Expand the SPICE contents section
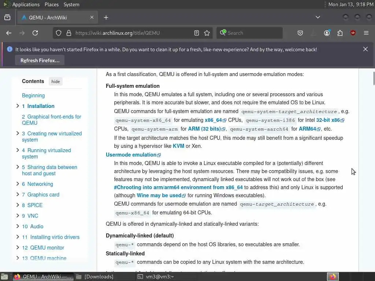This screenshot has height=281, width=375. tap(18, 205)
